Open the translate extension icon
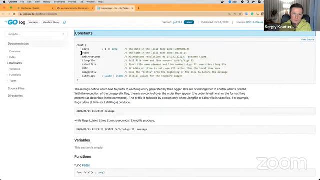This screenshot has height=180, width=320. 246,14
